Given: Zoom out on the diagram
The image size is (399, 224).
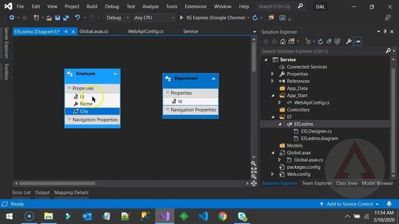Looking at the screenshot, I should (254, 176).
